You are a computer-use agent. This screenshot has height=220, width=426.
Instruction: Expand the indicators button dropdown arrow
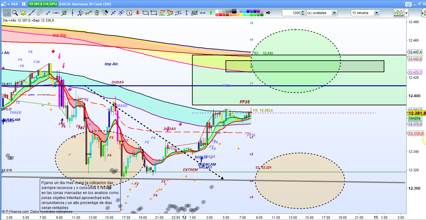pos(406,13)
